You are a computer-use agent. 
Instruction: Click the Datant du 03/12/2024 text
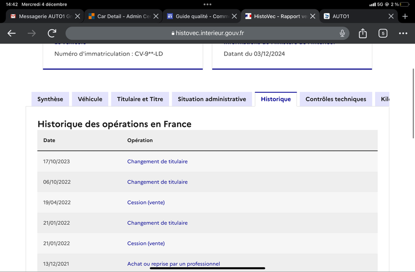254,54
